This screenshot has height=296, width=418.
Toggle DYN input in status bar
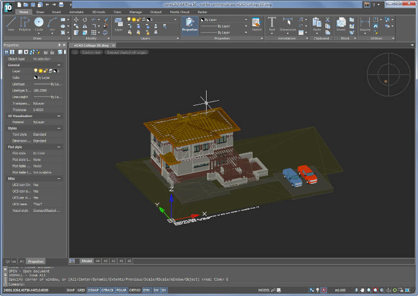click(146, 290)
